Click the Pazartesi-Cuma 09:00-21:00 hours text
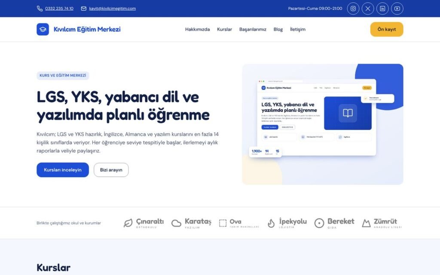Viewport: 440px width, 275px height. coord(315,9)
